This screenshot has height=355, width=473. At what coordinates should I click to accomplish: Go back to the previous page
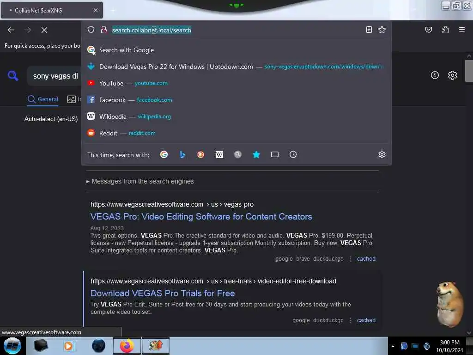[11, 30]
